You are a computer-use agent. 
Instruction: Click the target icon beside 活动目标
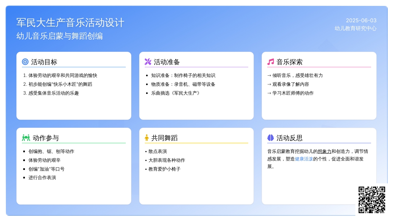pyautogui.click(x=25, y=62)
